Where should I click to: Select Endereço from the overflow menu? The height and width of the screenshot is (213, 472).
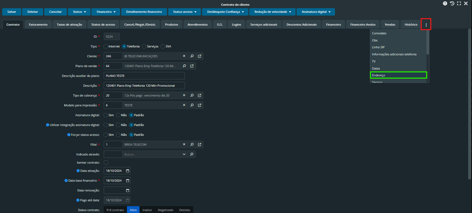tap(398, 75)
